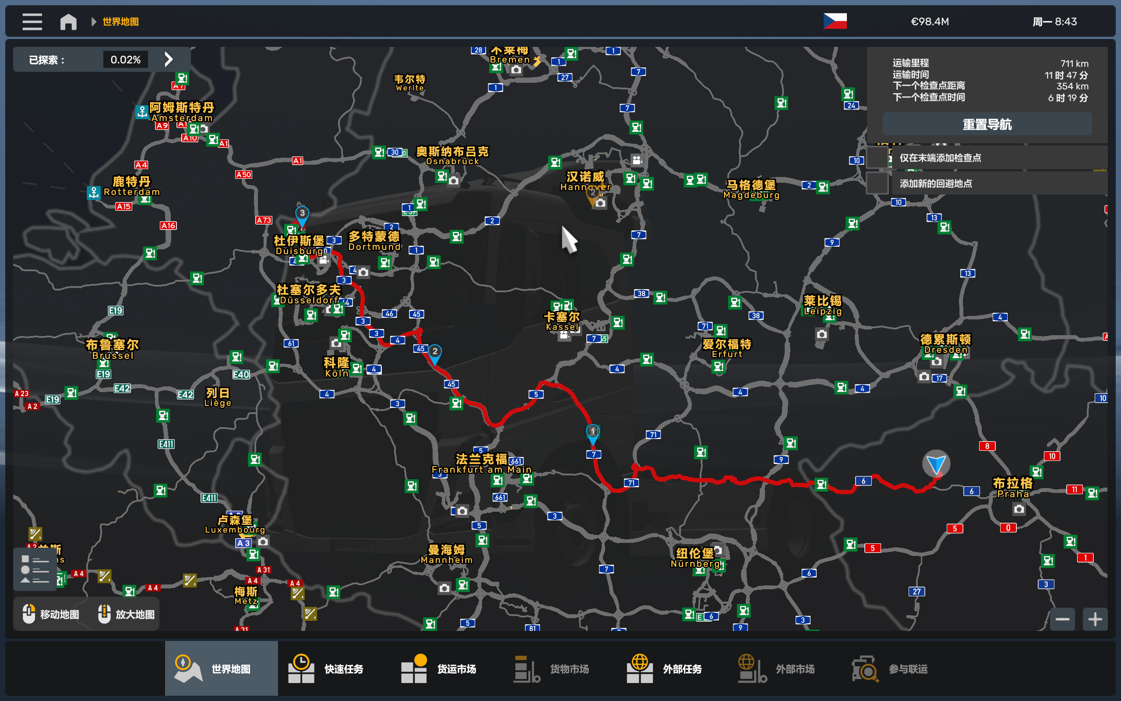Open the hamburger main menu
1121x701 pixels.
[x=32, y=22]
